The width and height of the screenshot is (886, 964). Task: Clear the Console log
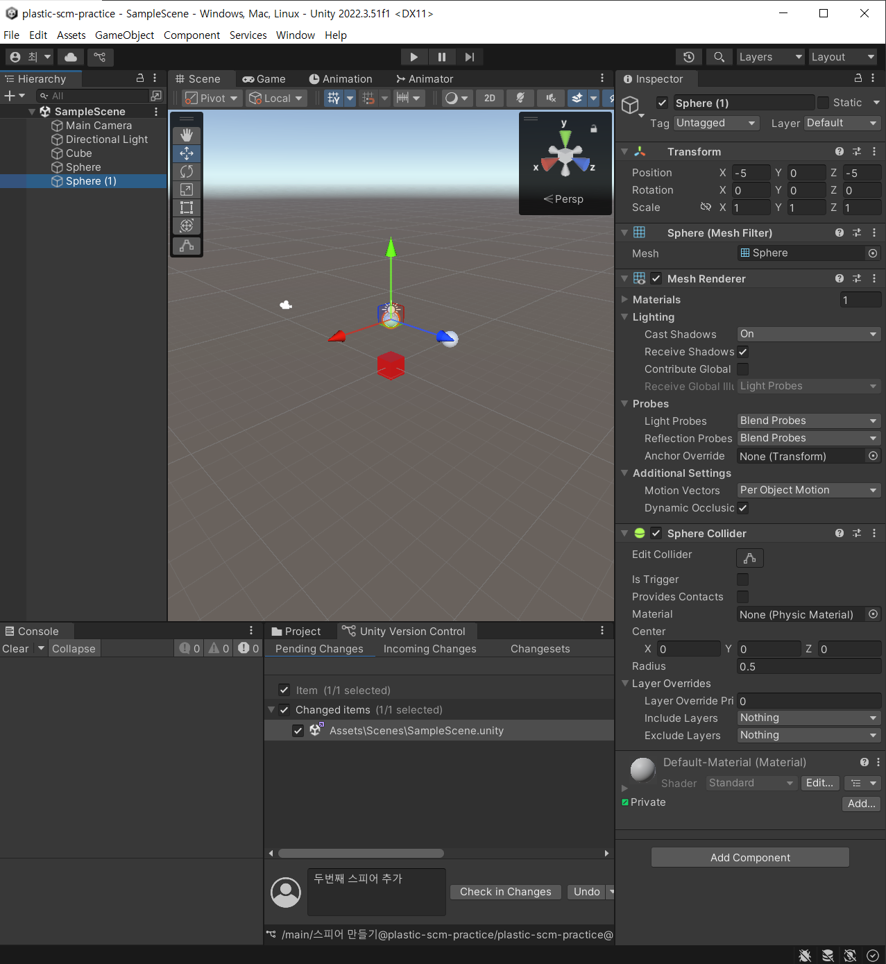(16, 649)
